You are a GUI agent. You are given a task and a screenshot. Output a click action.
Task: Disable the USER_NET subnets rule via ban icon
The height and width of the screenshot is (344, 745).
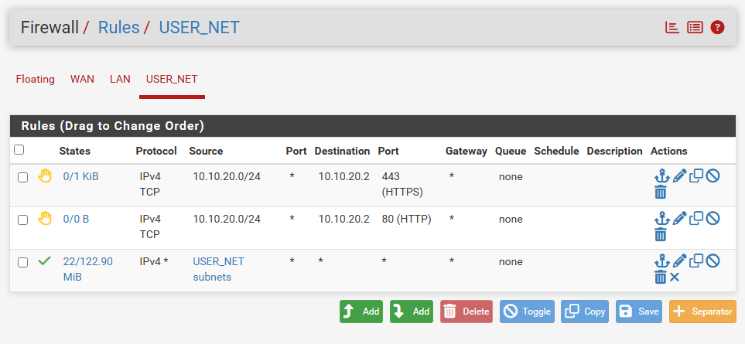pyautogui.click(x=713, y=261)
